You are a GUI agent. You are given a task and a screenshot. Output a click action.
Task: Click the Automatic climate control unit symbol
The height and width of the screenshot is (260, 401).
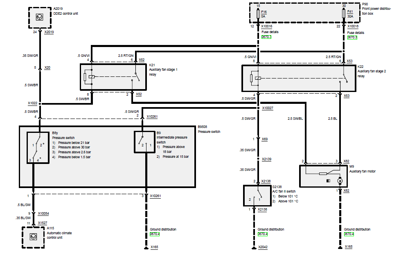pos(33,237)
